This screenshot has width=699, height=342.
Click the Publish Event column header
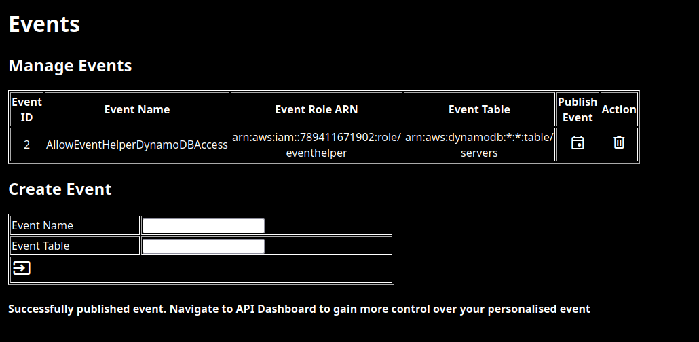pyautogui.click(x=578, y=109)
